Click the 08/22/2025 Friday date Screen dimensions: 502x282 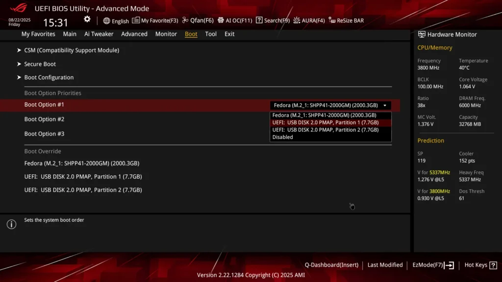point(20,22)
